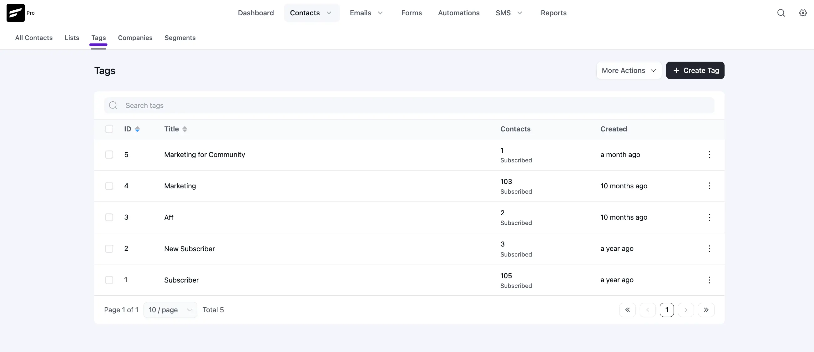Go to next page arrow
814x352 pixels.
(686, 310)
